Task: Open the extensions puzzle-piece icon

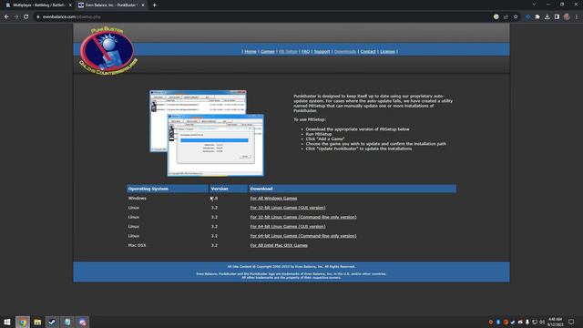Action: [x=537, y=16]
